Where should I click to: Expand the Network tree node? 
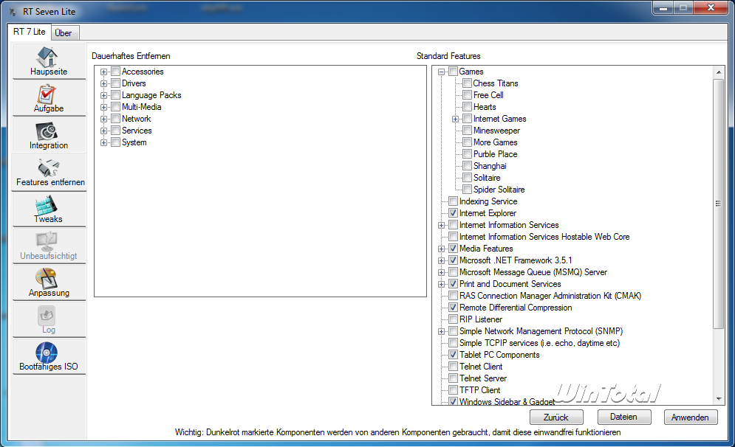point(103,119)
